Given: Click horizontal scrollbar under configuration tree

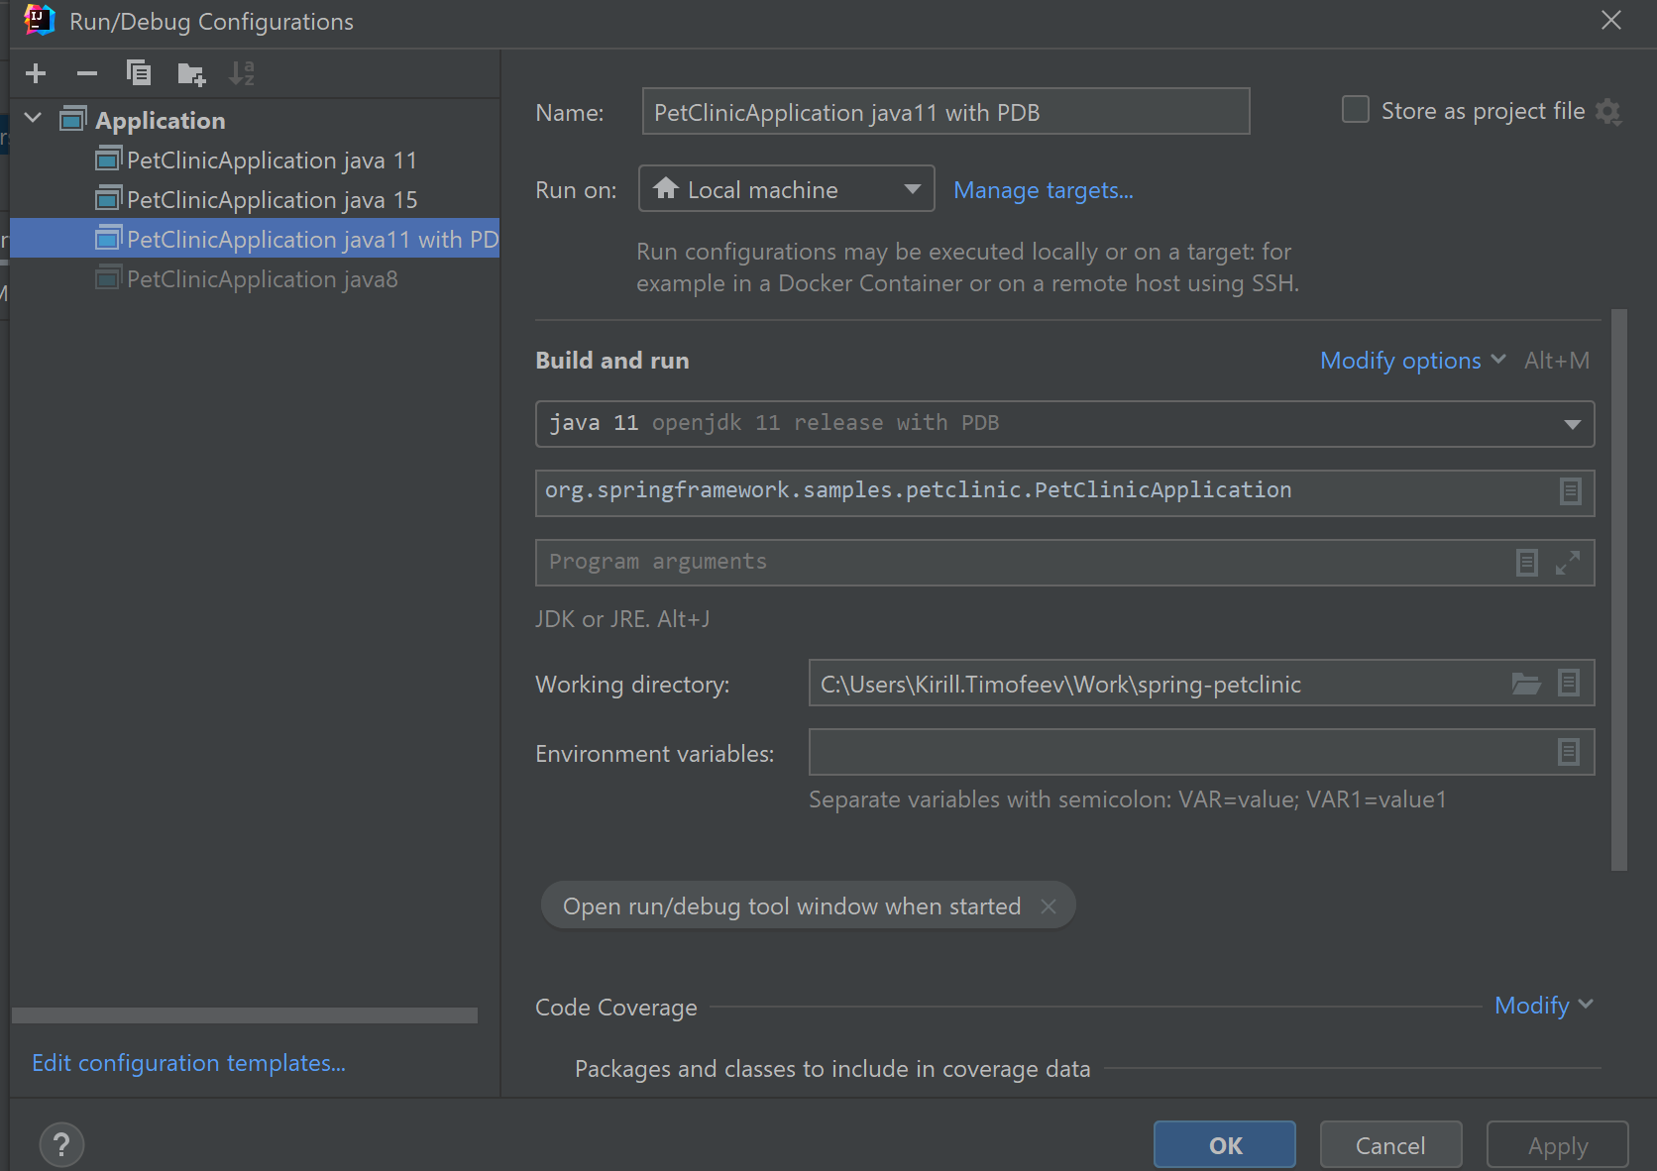Looking at the screenshot, I should 245,1015.
